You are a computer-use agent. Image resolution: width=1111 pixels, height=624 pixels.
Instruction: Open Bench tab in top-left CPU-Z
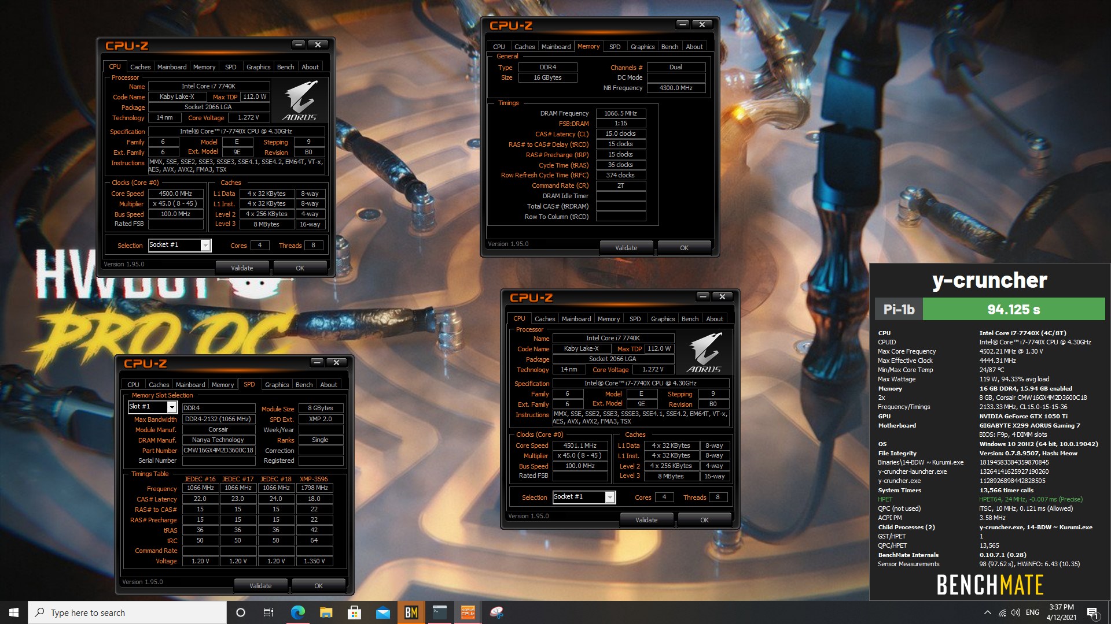(x=285, y=67)
